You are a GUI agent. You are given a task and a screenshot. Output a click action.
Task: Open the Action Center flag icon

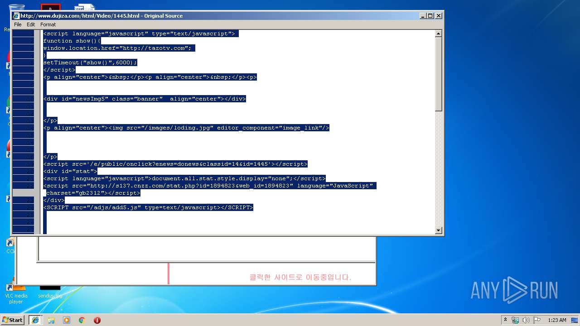pyautogui.click(x=537, y=320)
